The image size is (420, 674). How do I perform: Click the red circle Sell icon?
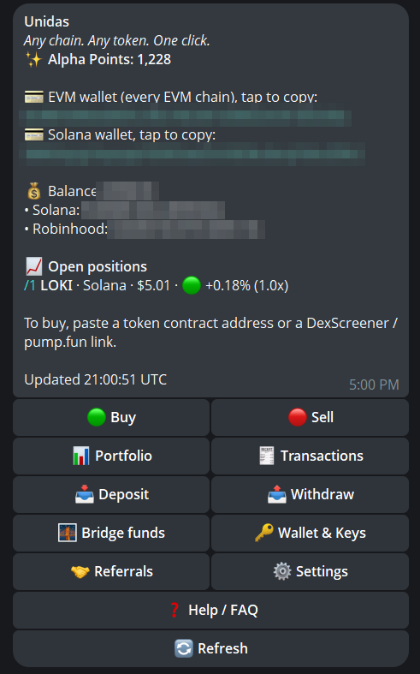(297, 417)
